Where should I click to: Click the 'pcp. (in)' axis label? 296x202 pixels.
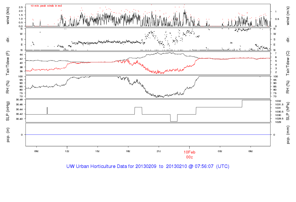pos(8,135)
